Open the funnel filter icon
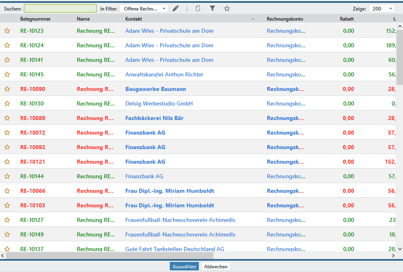Image resolution: width=403 pixels, height=272 pixels. point(212,8)
